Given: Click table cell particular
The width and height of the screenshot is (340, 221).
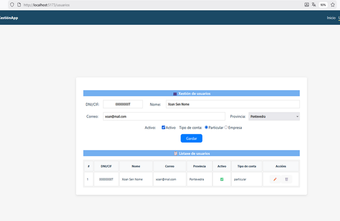Looking at the screenshot, I should (x=247, y=179).
